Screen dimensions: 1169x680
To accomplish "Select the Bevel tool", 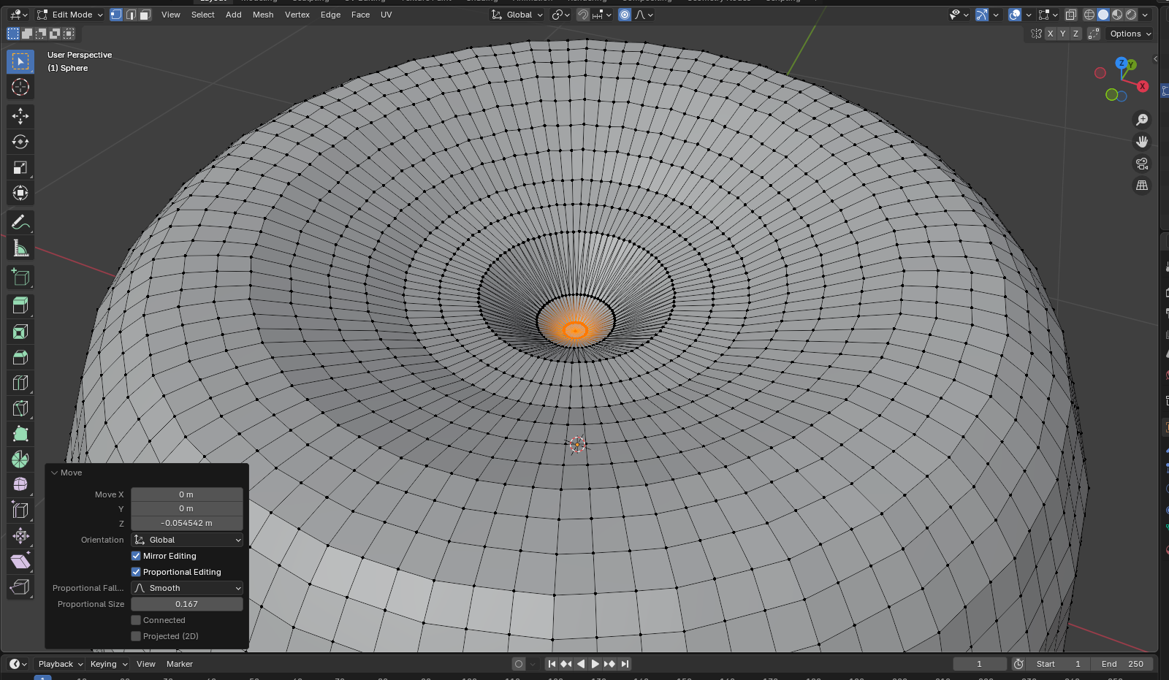I will point(20,357).
